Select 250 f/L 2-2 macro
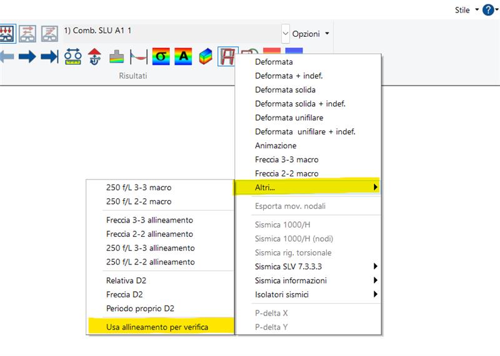 [160, 201]
